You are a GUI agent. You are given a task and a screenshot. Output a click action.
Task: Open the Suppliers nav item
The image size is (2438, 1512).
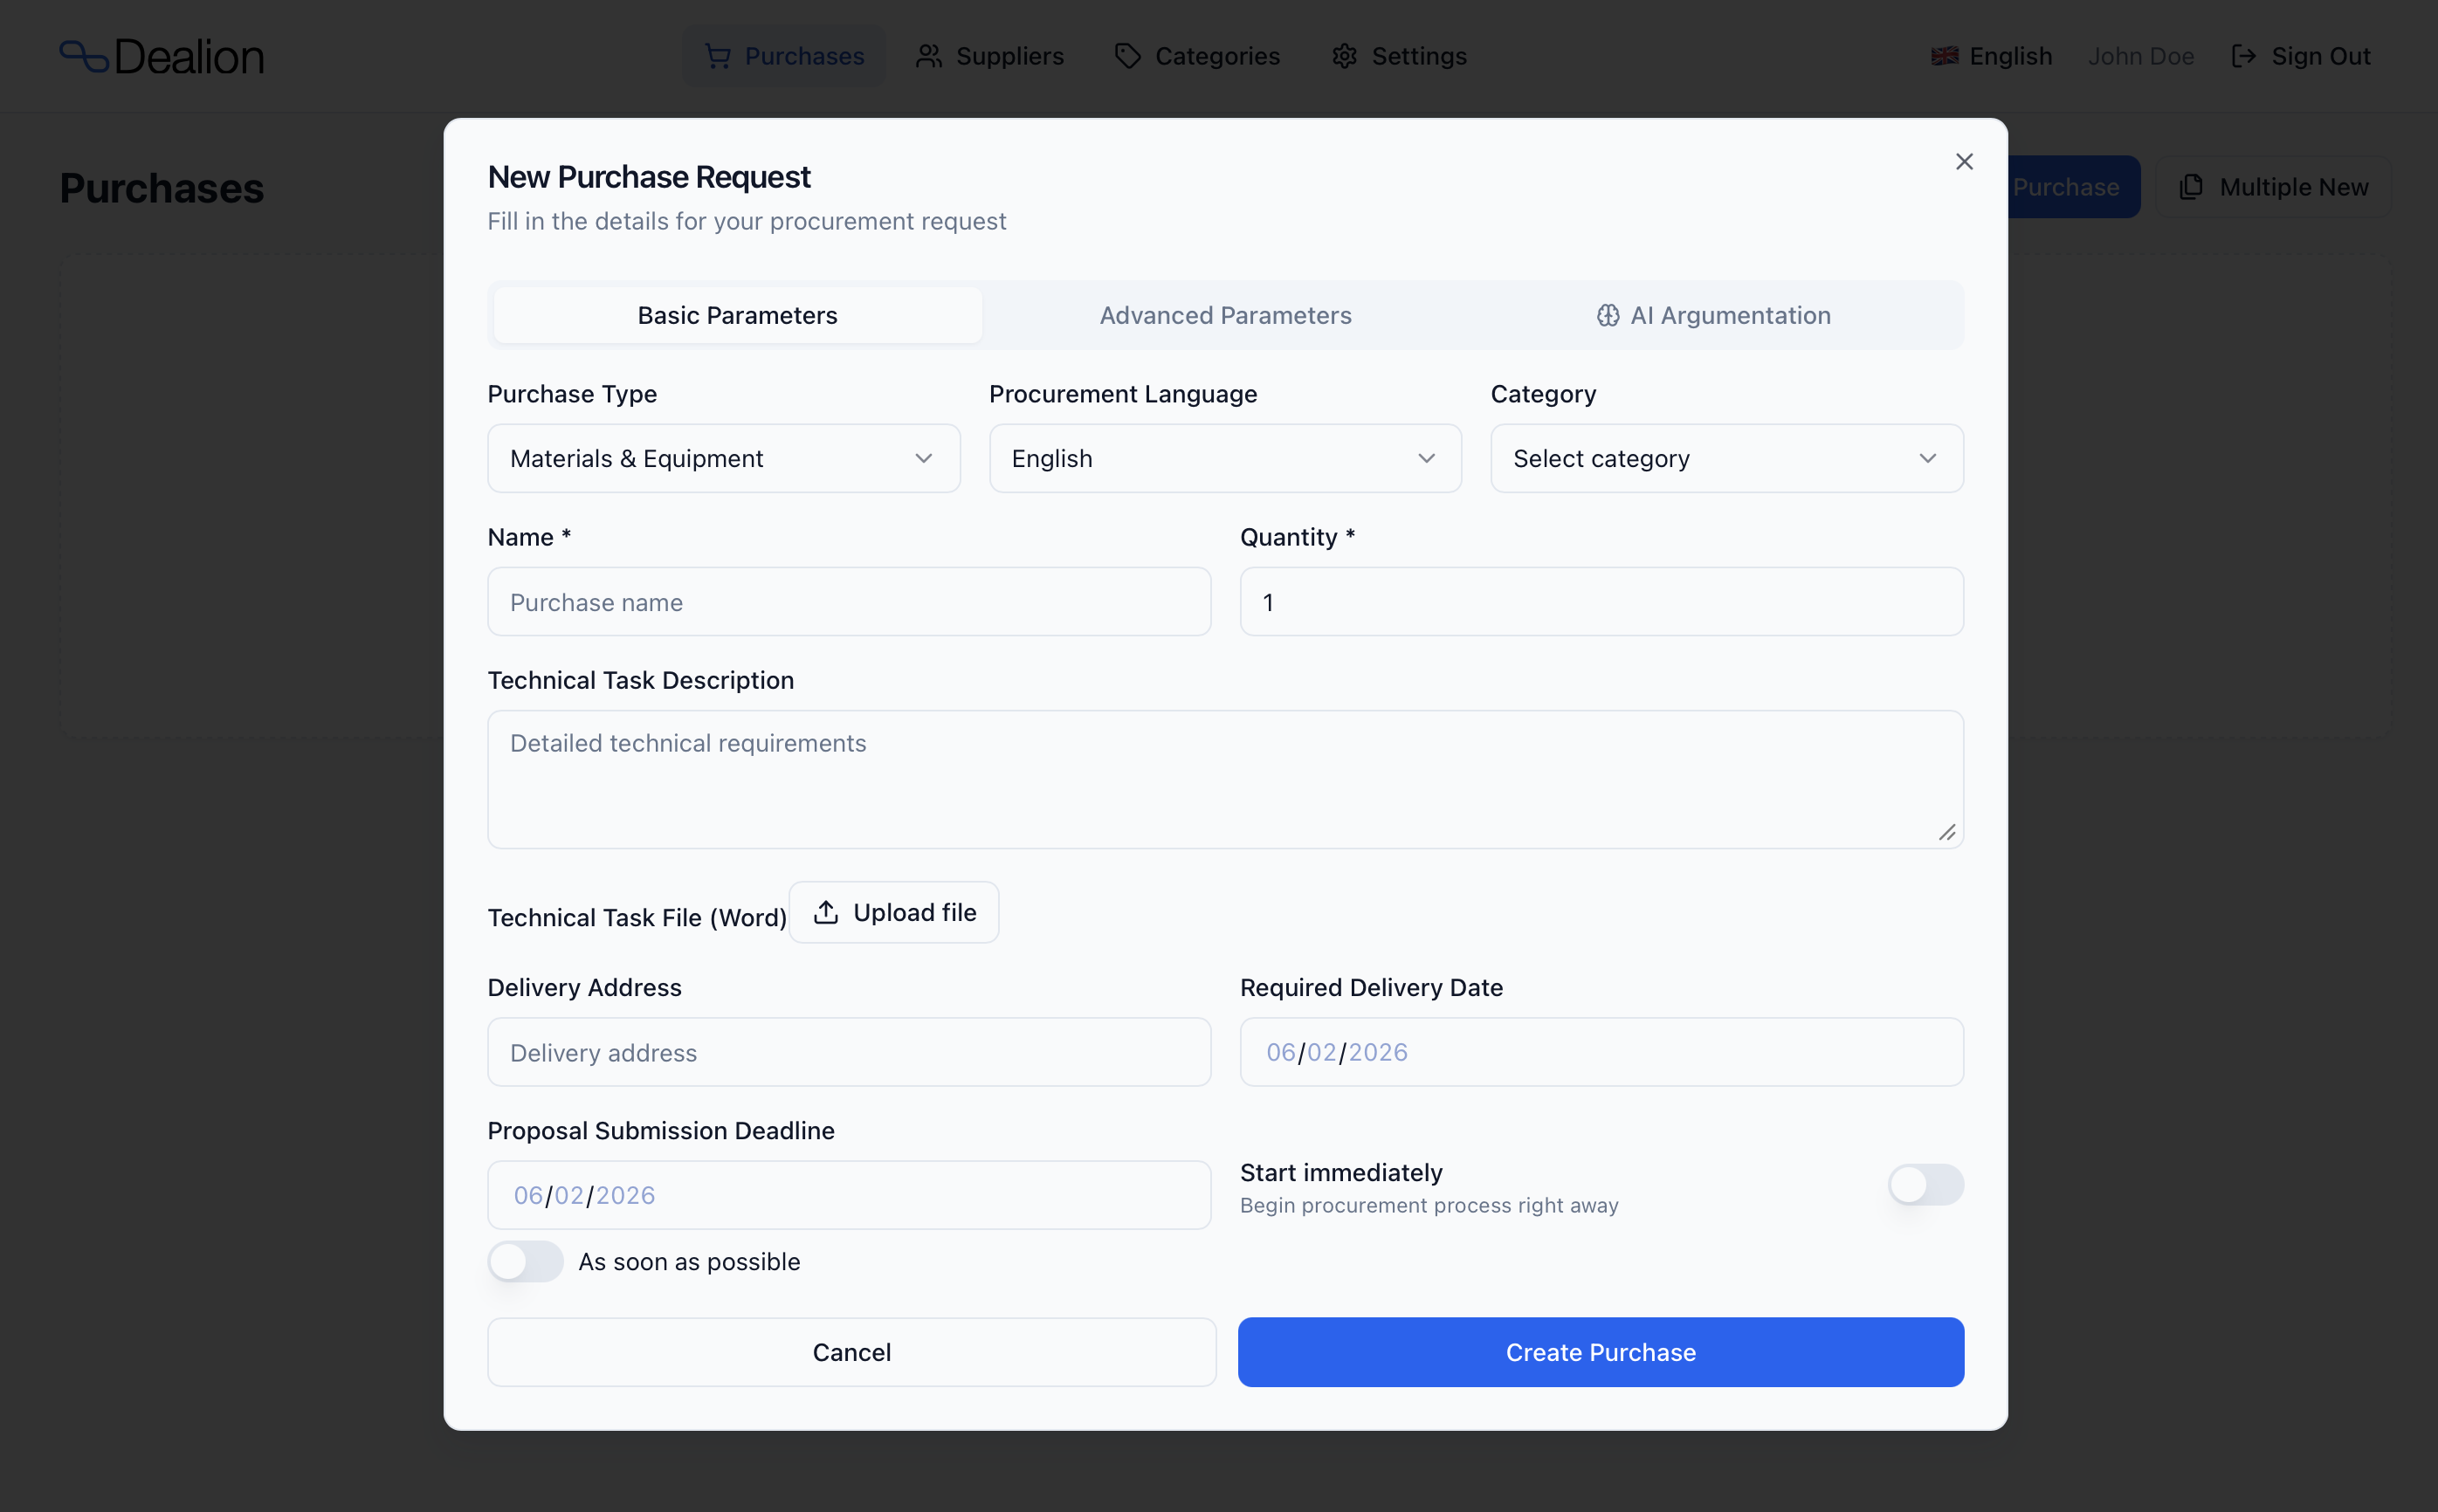(989, 56)
